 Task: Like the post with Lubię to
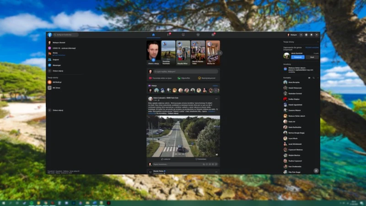coord(166,159)
